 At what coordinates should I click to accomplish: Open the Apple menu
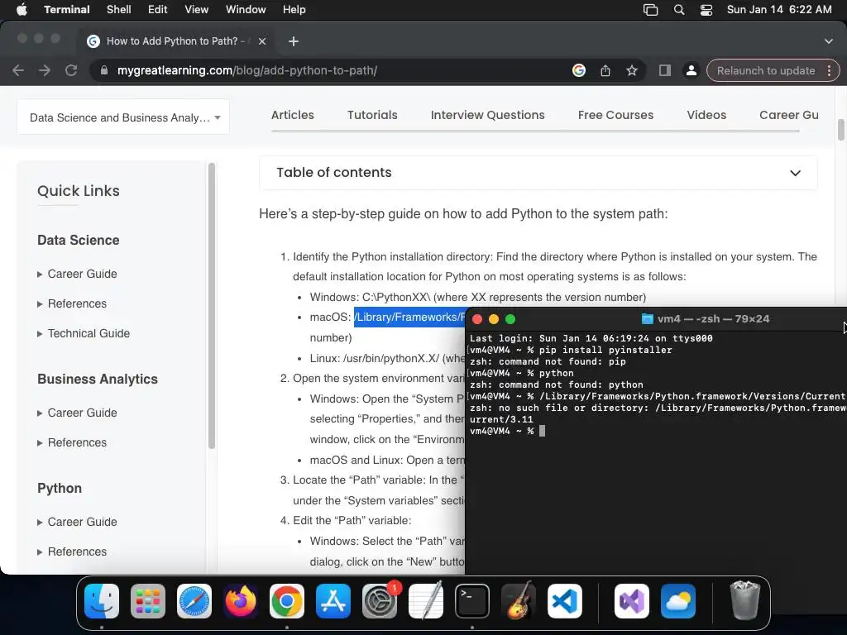[x=22, y=10]
